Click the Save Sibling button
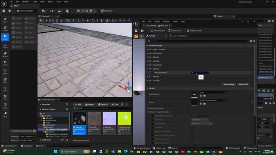 (229, 84)
